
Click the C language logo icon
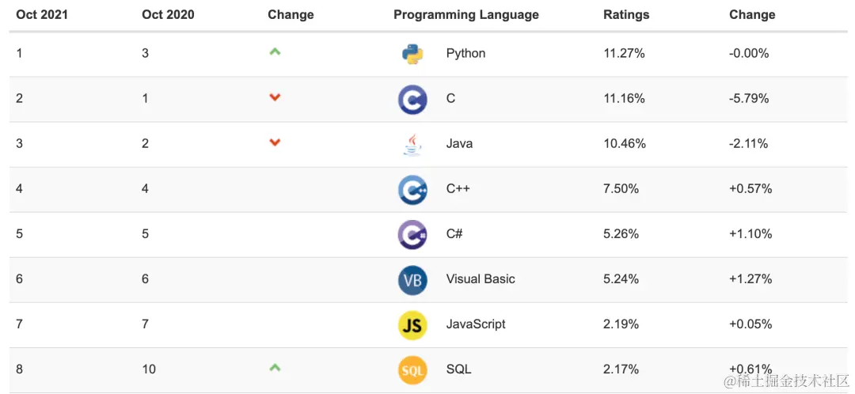click(412, 99)
